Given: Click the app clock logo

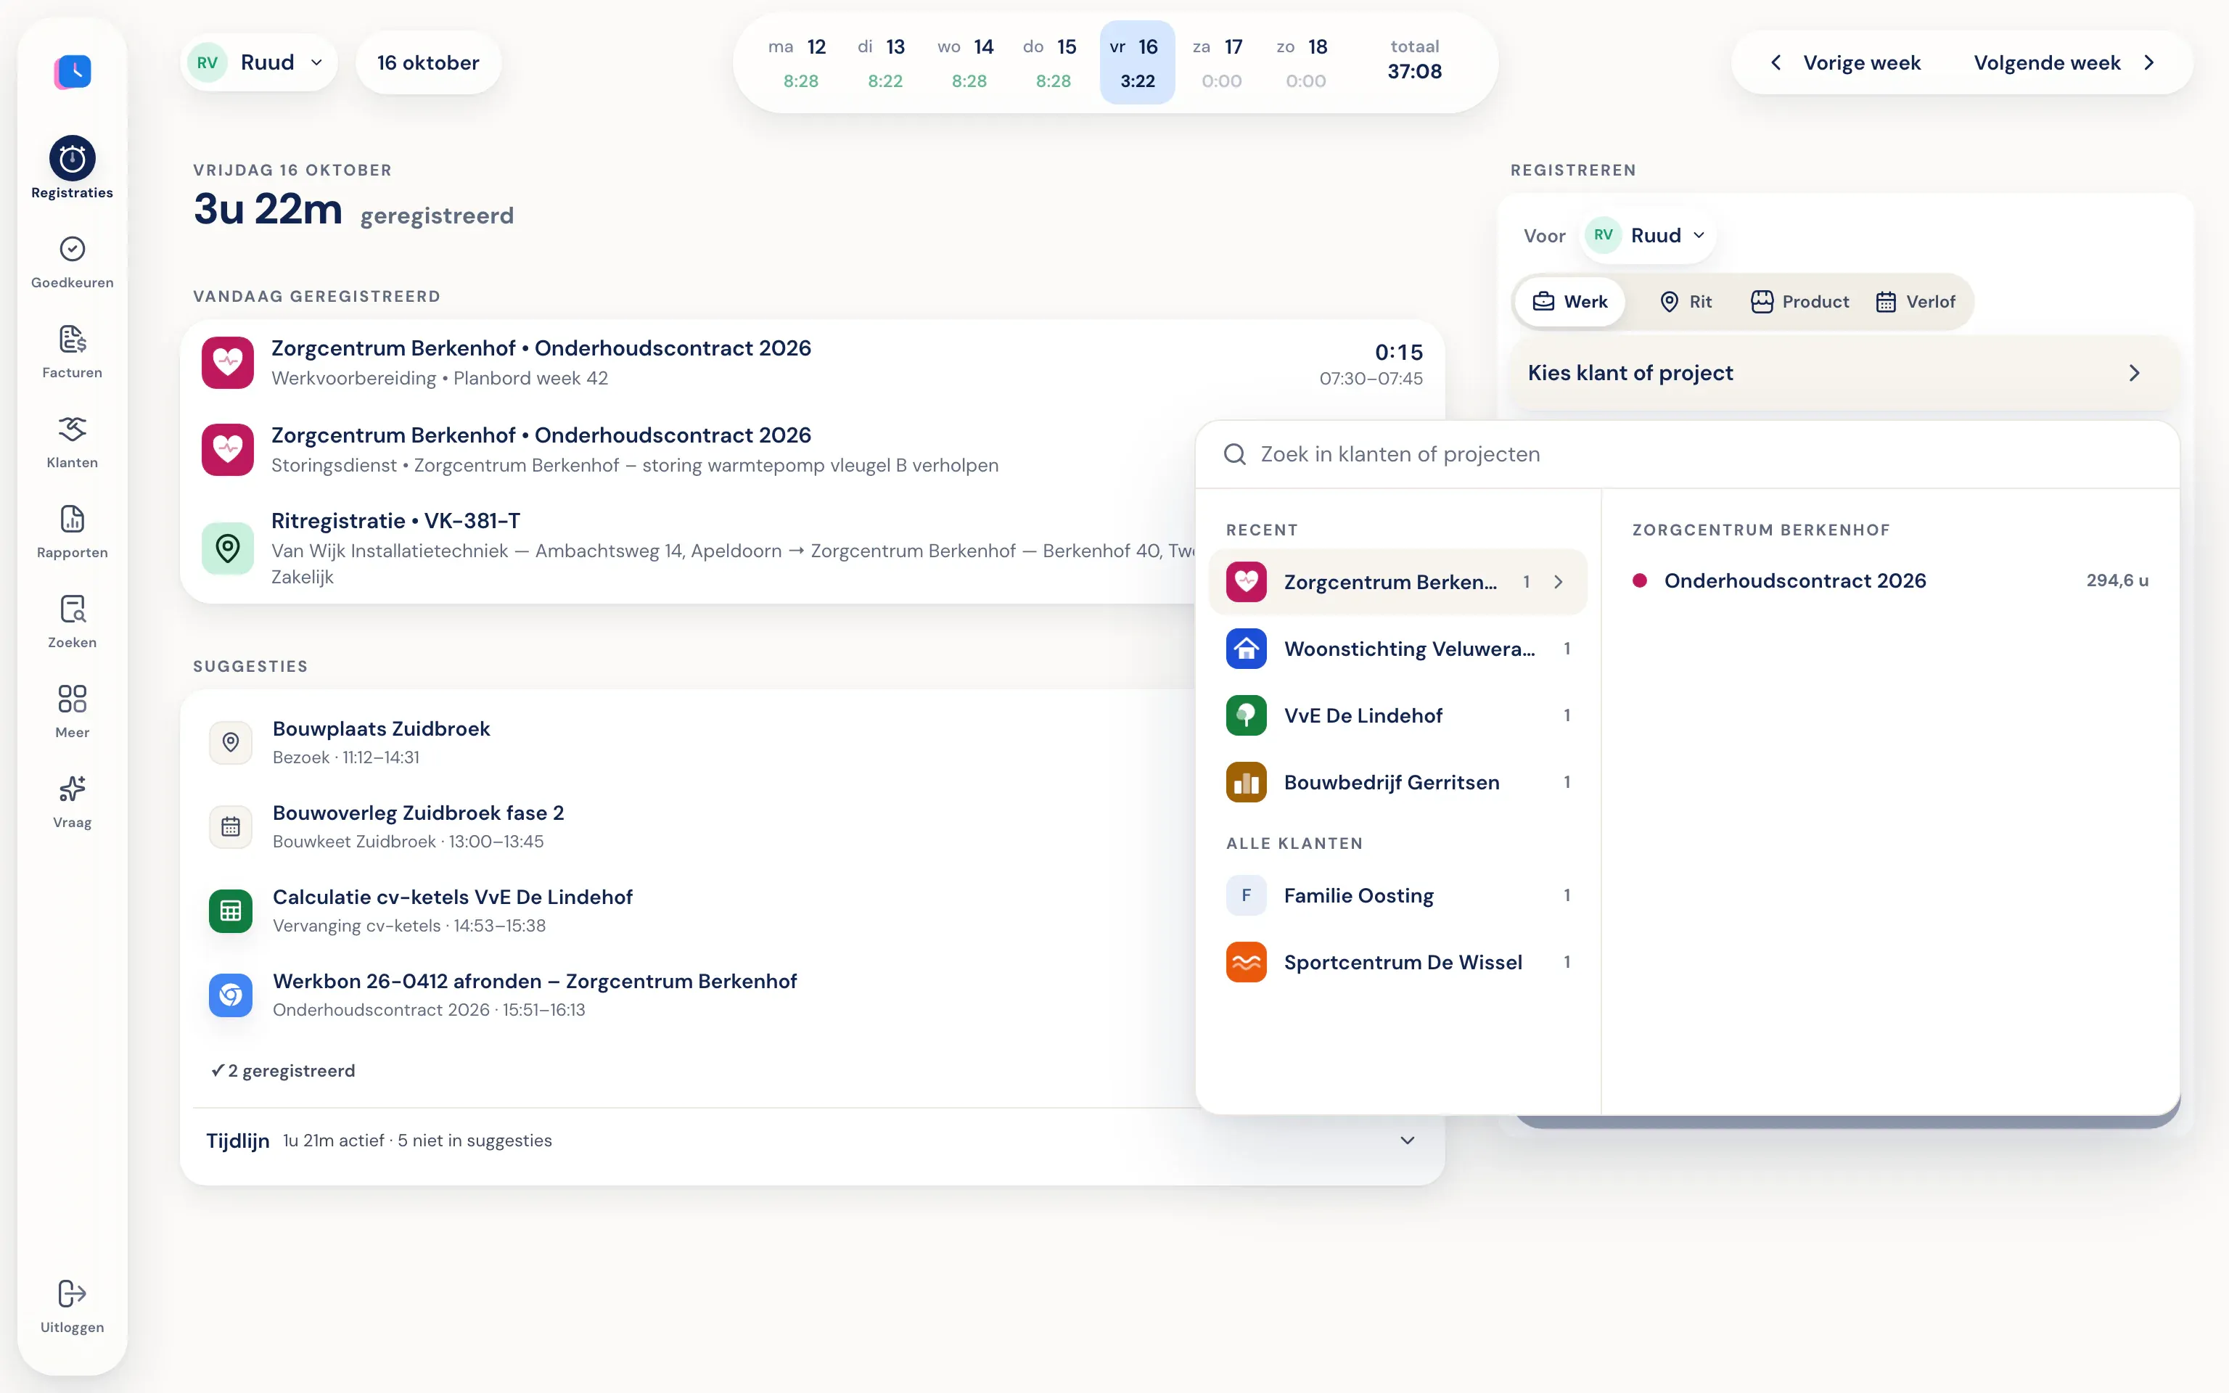Looking at the screenshot, I should 73,71.
